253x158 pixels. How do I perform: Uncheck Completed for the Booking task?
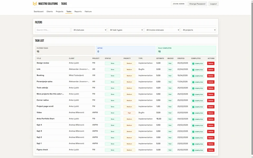(193, 76)
